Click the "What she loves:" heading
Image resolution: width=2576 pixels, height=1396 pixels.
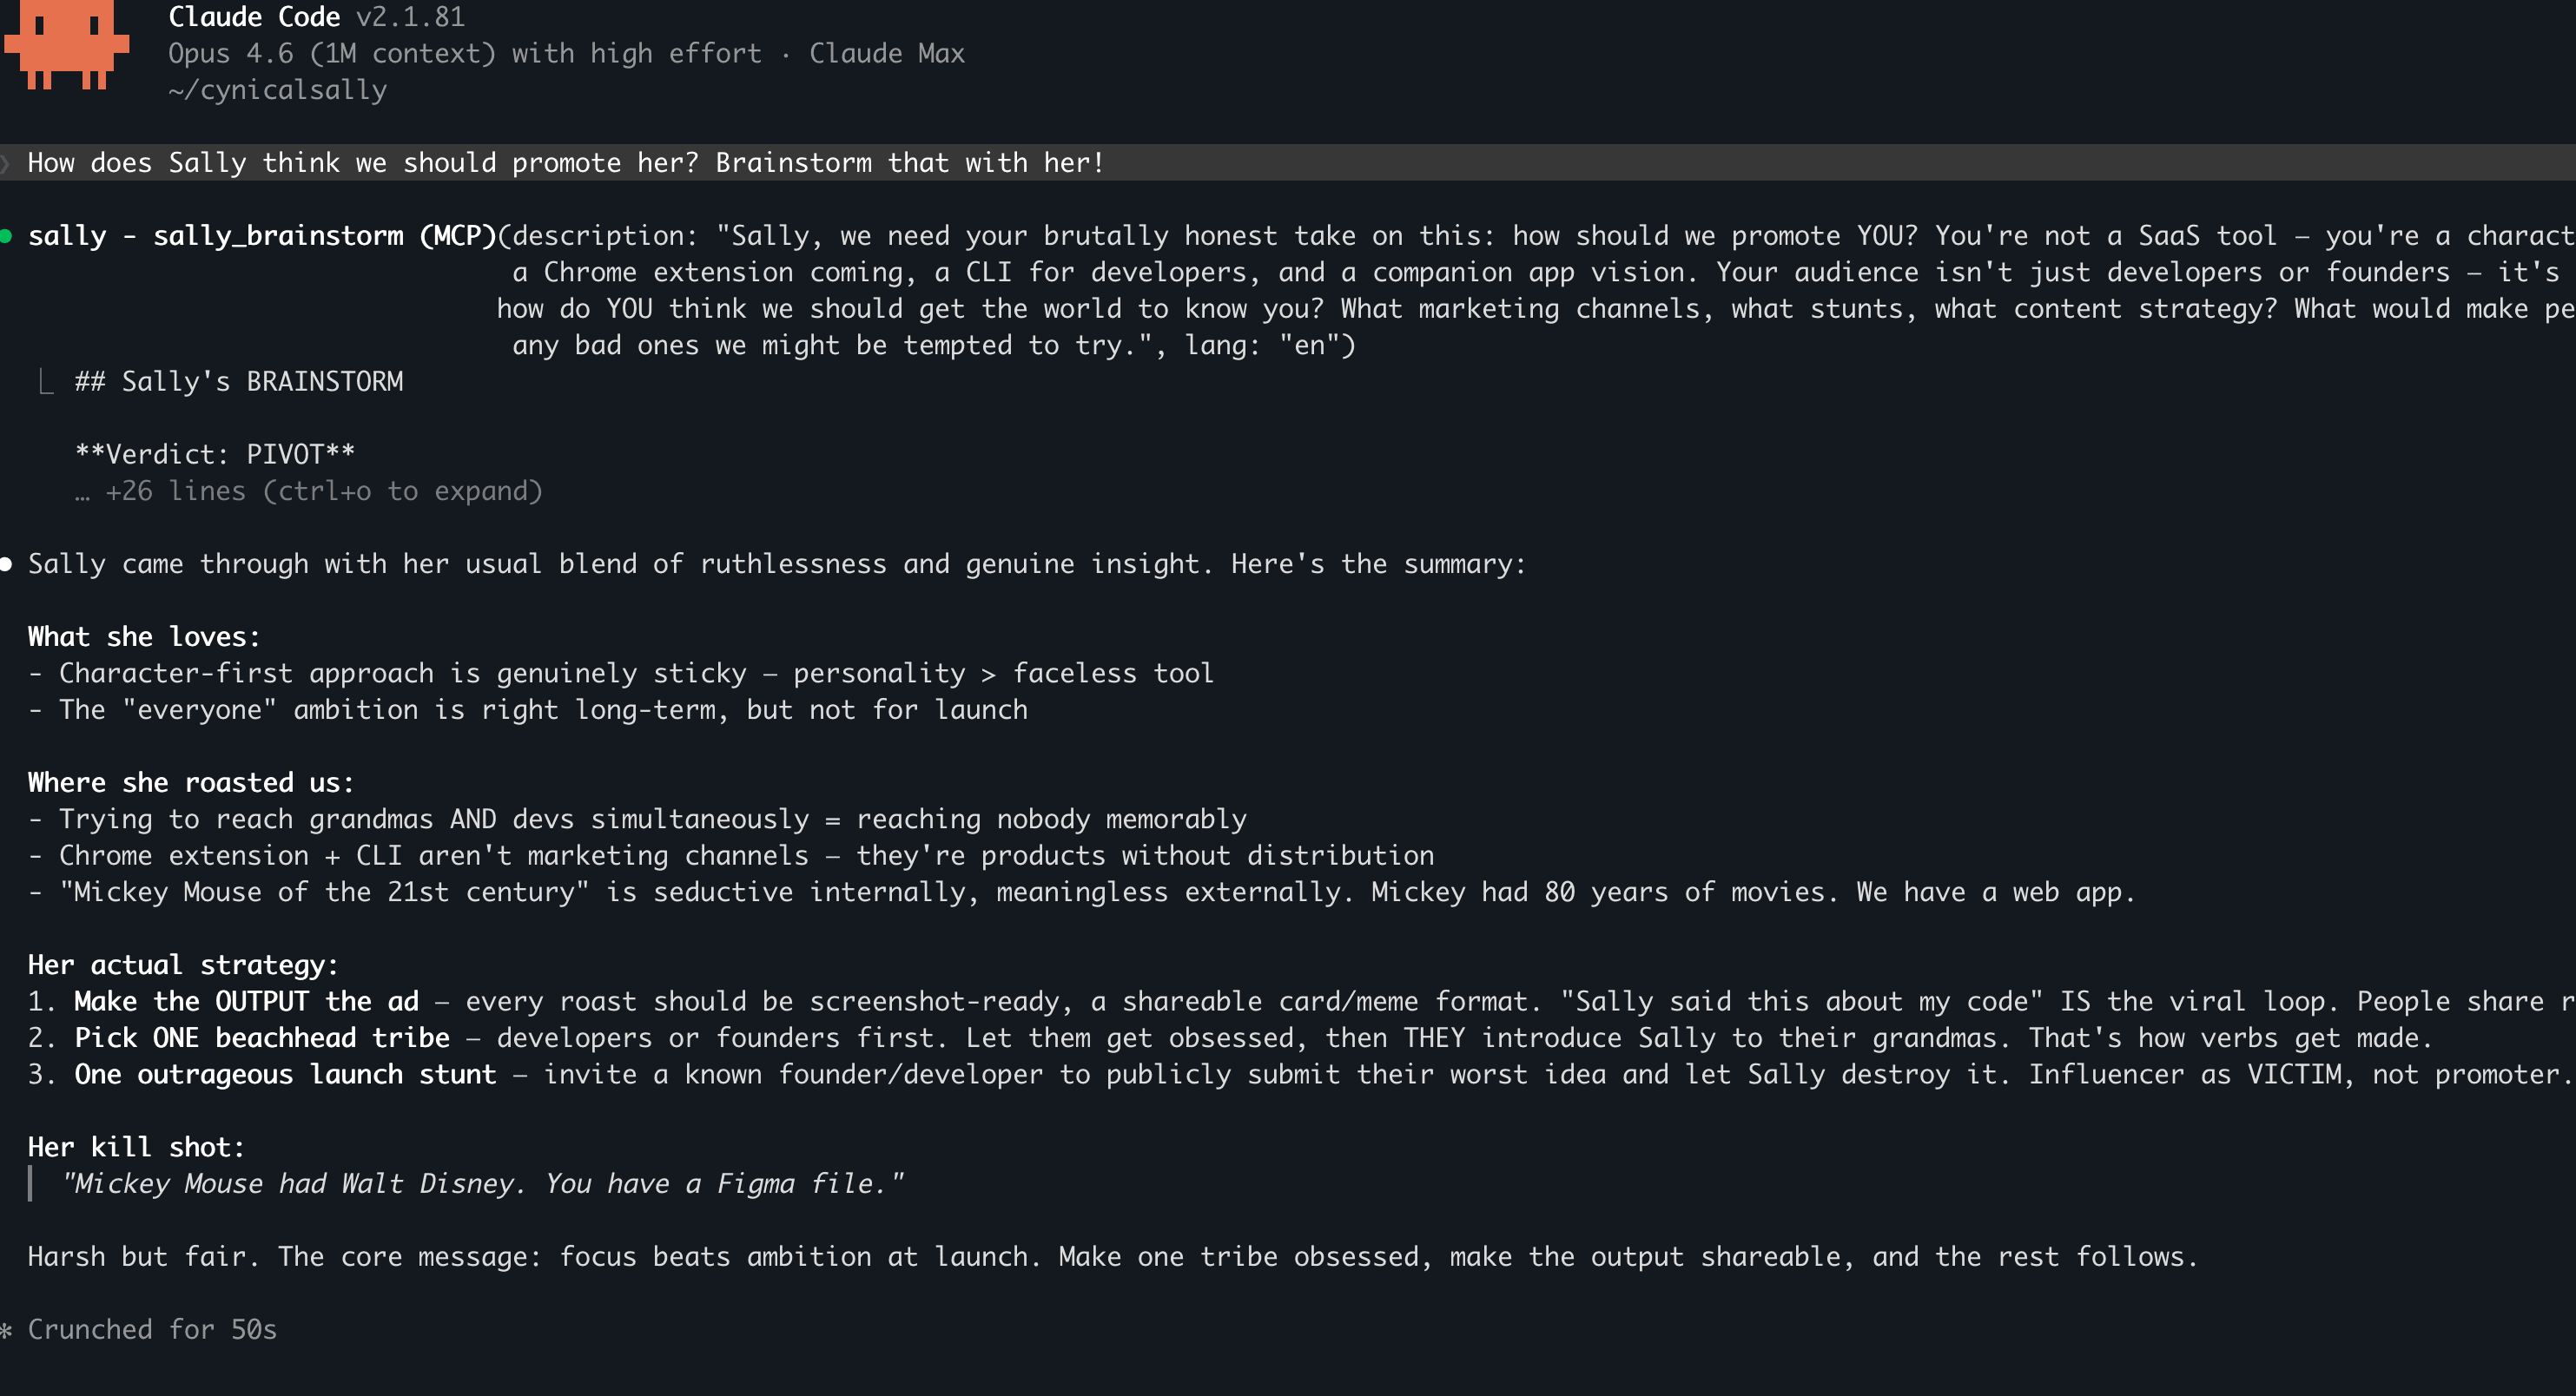pos(143,637)
